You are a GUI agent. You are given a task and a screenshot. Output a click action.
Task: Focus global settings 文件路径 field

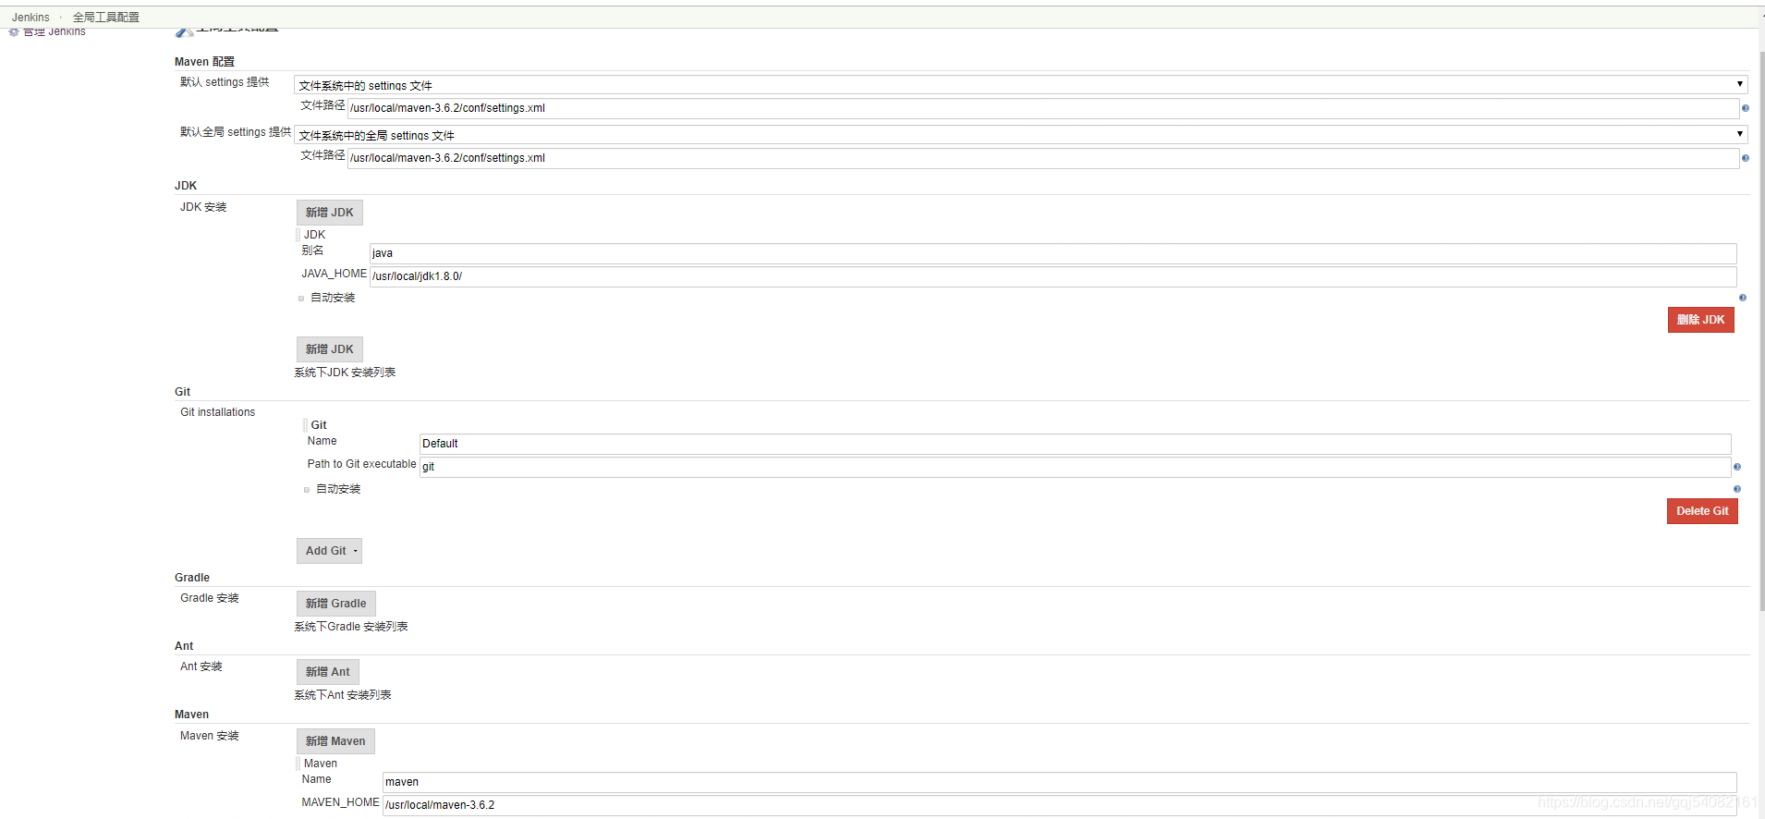[x=1043, y=158]
